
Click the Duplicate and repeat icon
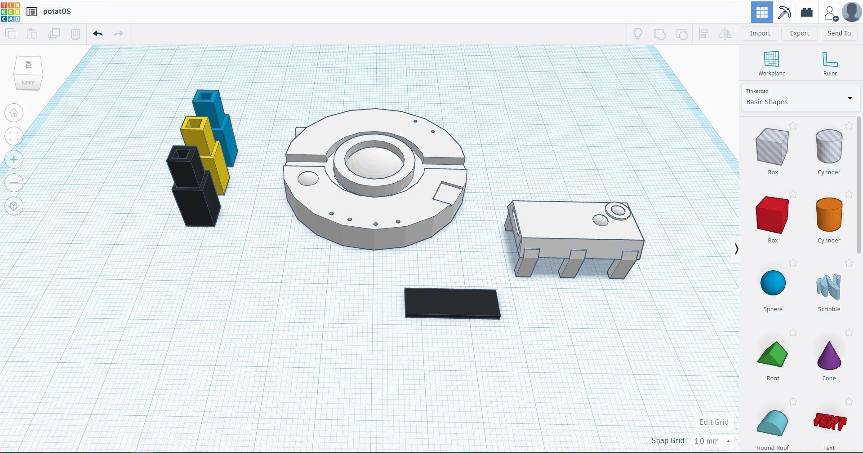[x=54, y=34]
